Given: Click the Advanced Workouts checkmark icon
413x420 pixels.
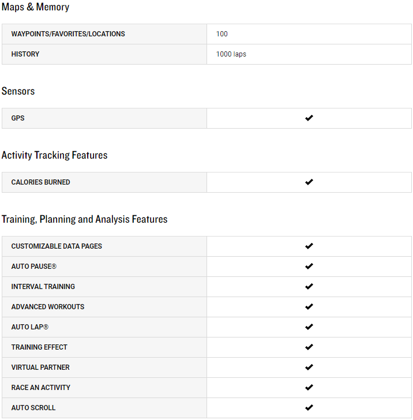Looking at the screenshot, I should 309,307.
